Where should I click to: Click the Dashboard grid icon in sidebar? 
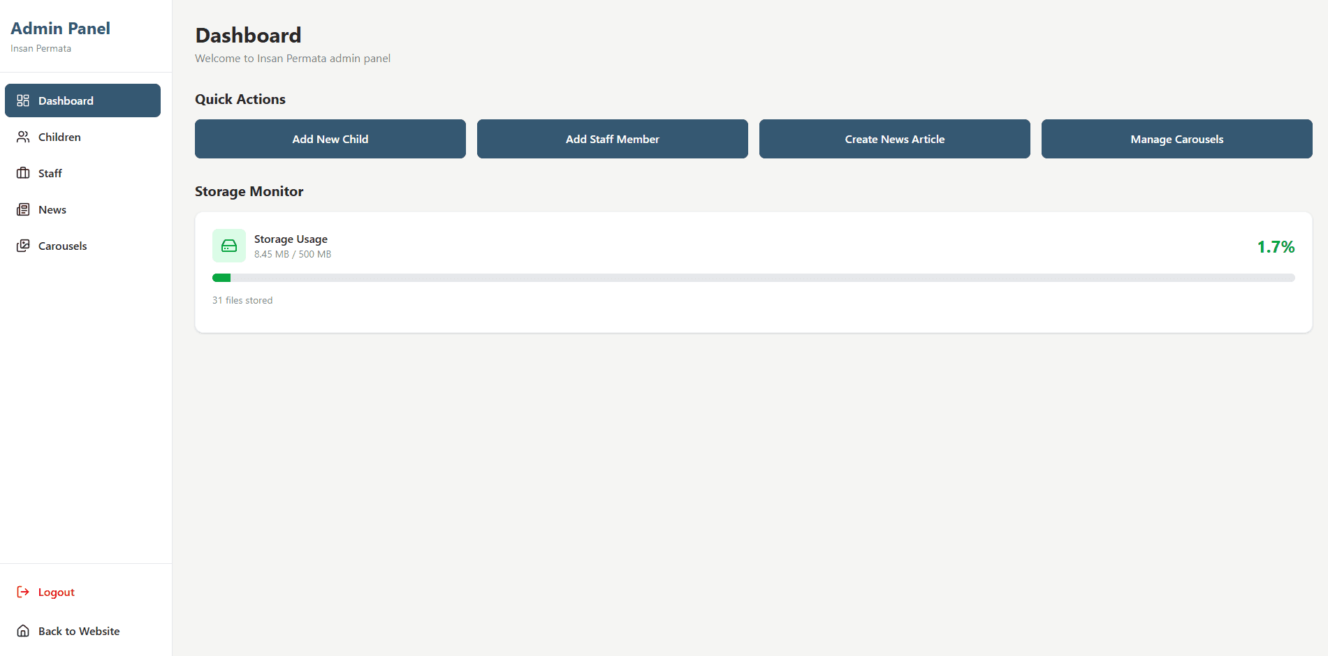[23, 100]
